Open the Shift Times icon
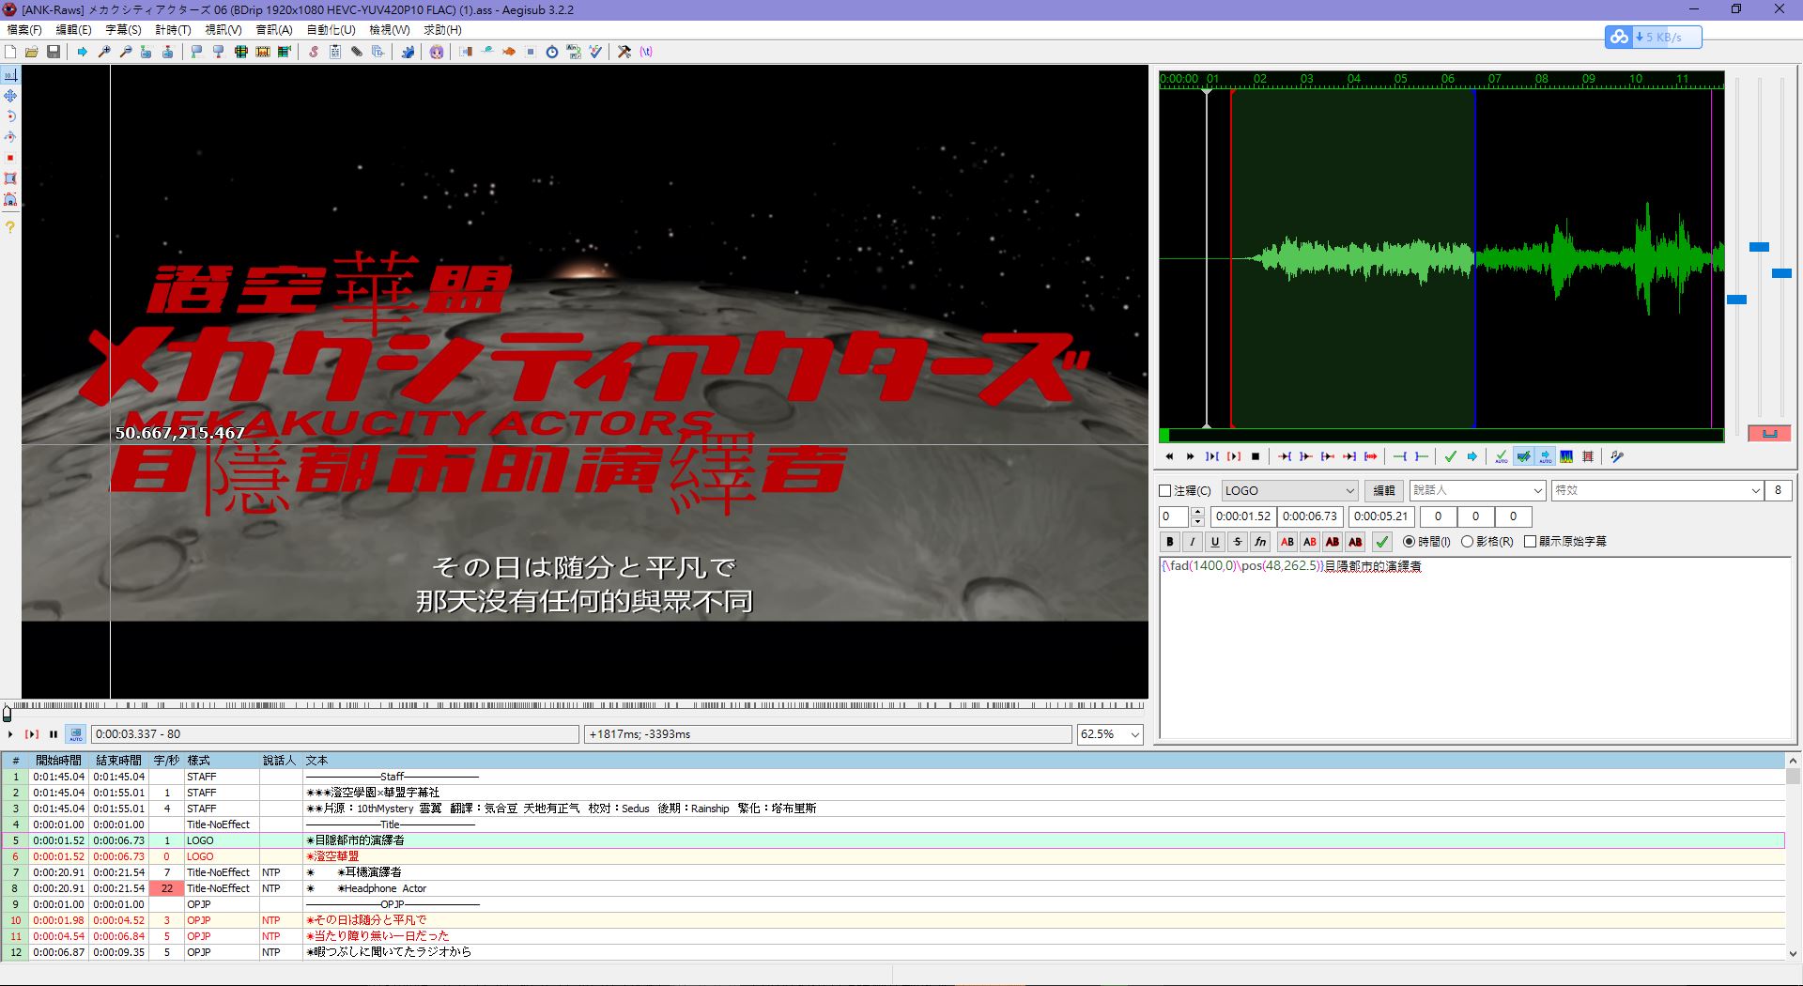The image size is (1803, 986). (x=466, y=52)
